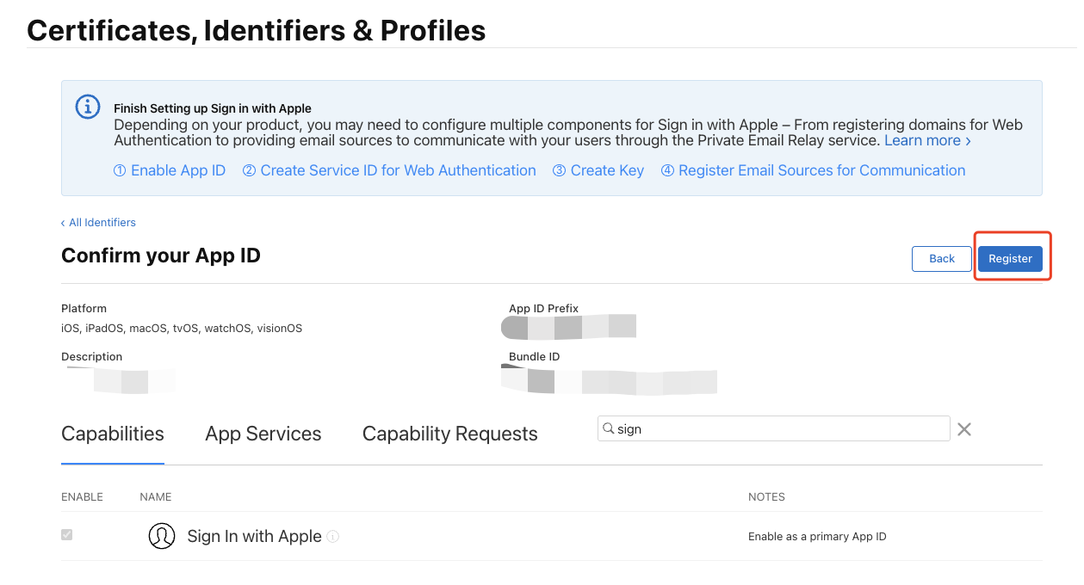Open the info tooltip beside Sign In with Apple

tap(333, 537)
